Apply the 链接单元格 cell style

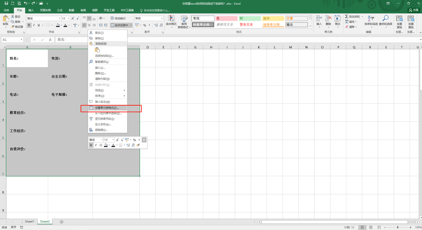click(273, 25)
